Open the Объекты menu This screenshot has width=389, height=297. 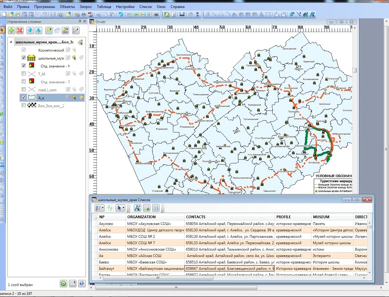click(67, 6)
